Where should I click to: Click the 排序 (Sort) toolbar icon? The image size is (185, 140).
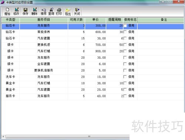pos(44,12)
